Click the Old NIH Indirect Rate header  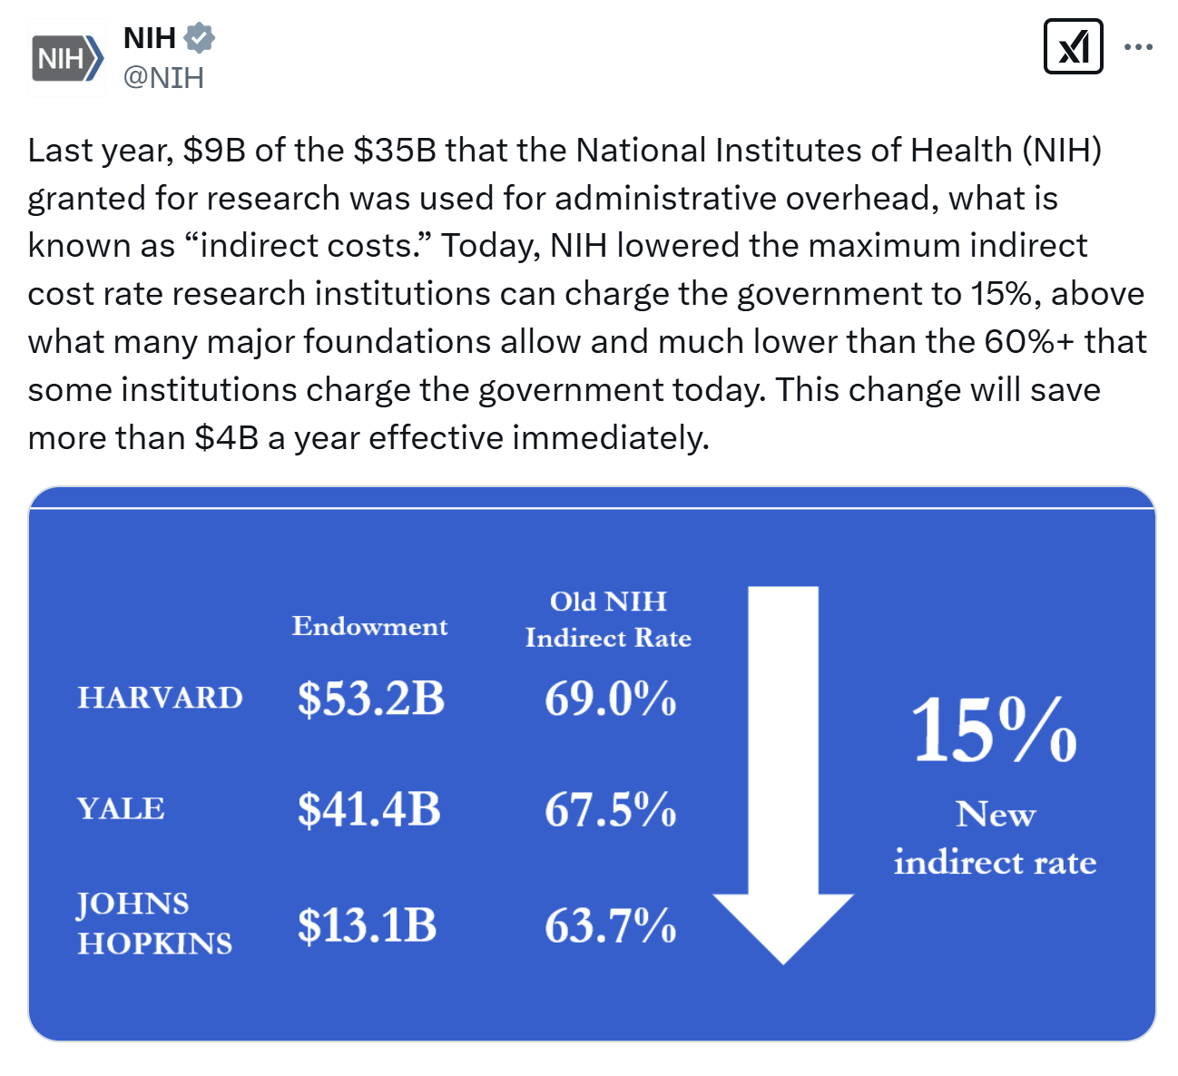tap(608, 619)
